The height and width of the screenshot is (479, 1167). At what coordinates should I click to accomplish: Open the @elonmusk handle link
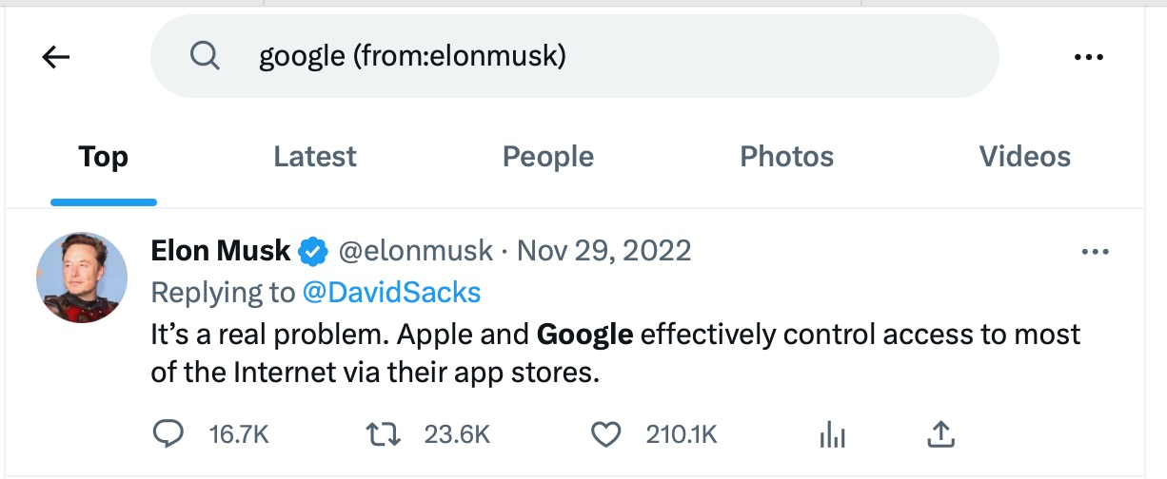[x=416, y=251]
